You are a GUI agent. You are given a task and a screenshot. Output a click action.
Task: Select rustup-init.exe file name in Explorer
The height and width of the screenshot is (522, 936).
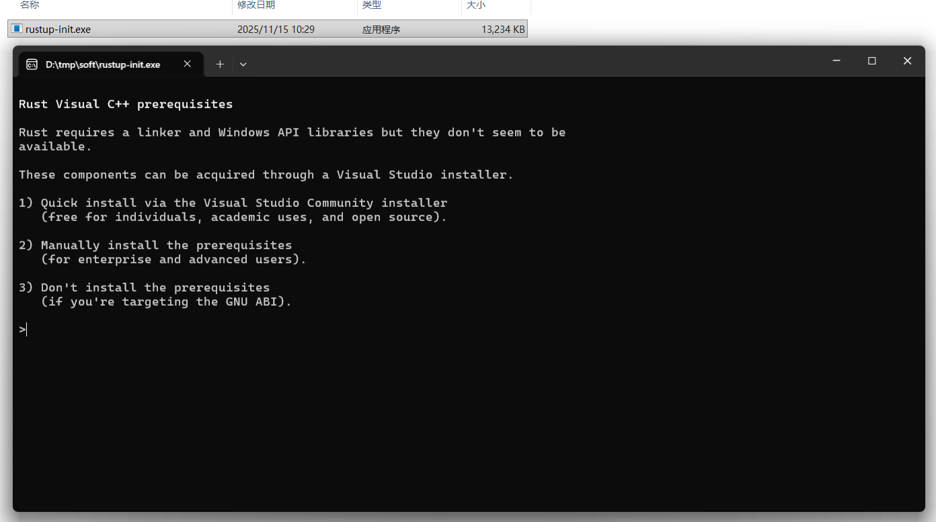click(x=58, y=30)
